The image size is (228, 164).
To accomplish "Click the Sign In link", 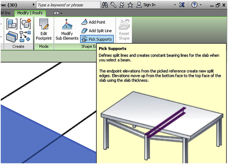I will (149, 5).
